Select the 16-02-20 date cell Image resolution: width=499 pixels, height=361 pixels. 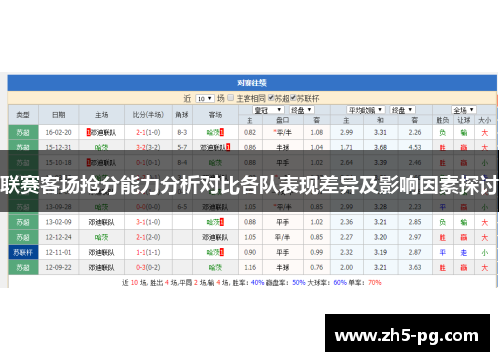coord(59,132)
